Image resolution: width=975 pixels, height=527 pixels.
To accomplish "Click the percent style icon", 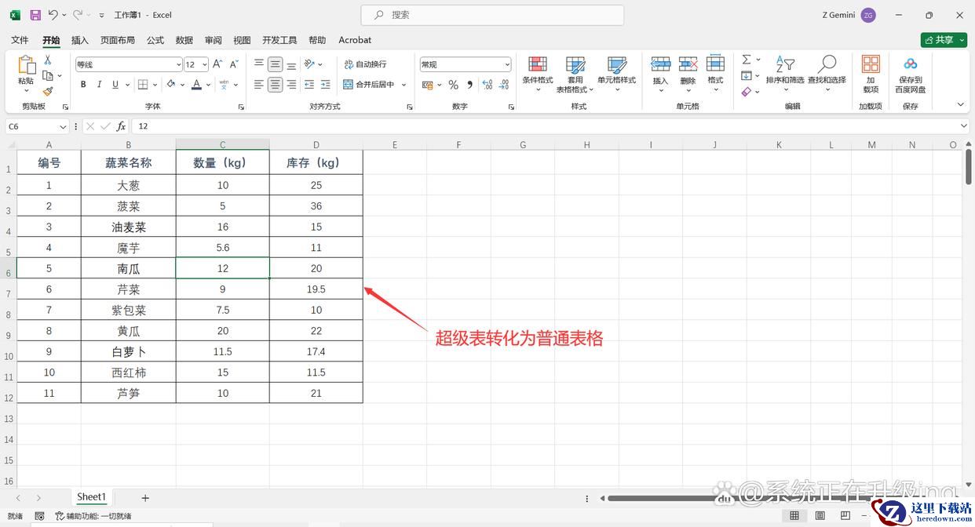I will point(453,85).
